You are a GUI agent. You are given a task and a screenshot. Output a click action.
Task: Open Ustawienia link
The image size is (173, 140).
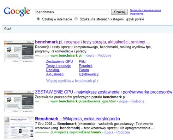click(137, 14)
